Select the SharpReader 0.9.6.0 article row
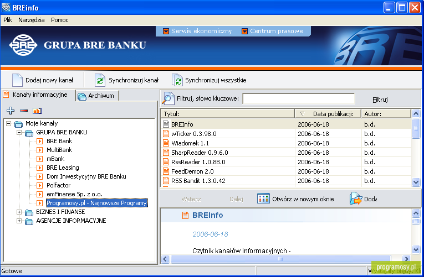Image resolution: width=424 pixels, height=277 pixels. point(286,153)
